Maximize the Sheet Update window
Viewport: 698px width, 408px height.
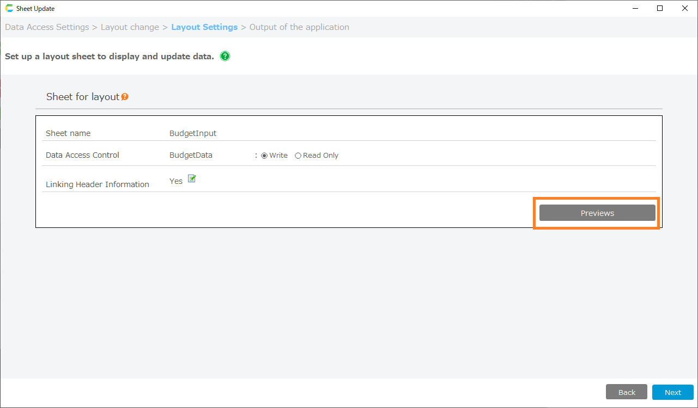[x=660, y=8]
